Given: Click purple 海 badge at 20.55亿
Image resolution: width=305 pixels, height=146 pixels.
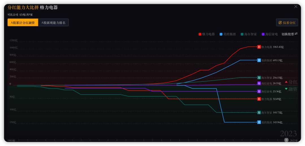Looking at the screenshot, I should coord(259,83).
